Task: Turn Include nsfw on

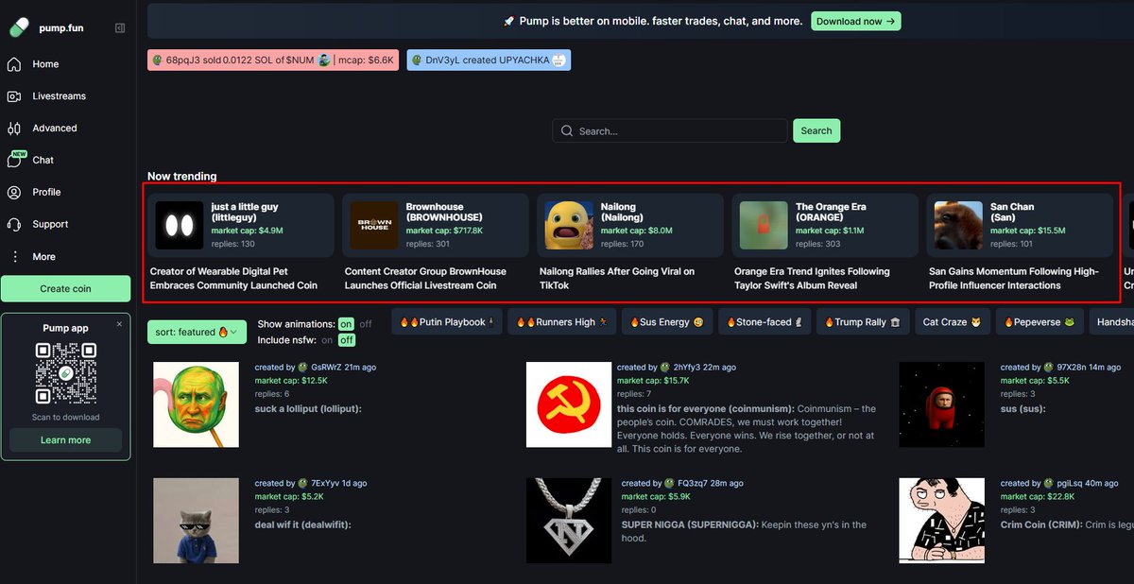Action: point(328,340)
